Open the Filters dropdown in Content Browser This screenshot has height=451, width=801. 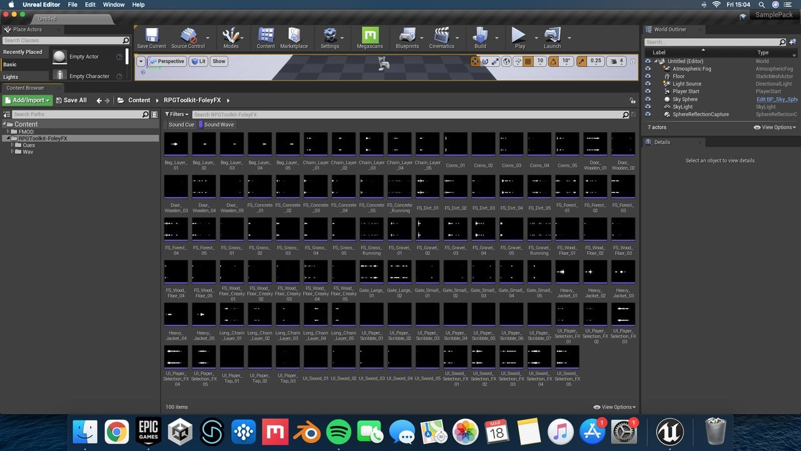(x=176, y=115)
